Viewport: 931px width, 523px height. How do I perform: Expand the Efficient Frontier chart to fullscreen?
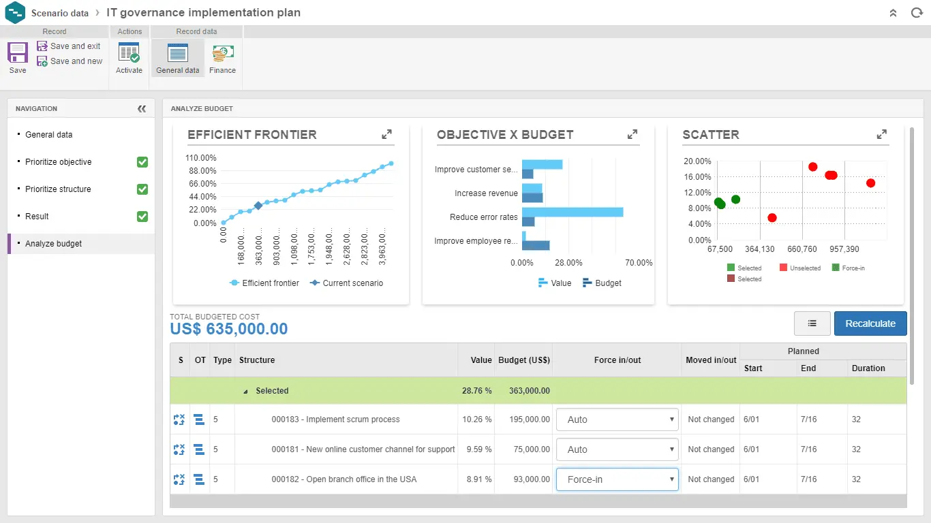pos(387,135)
